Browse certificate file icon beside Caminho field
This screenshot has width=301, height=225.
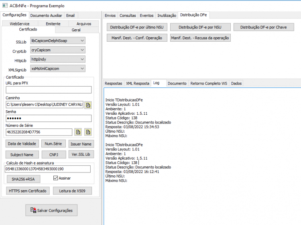88,105
